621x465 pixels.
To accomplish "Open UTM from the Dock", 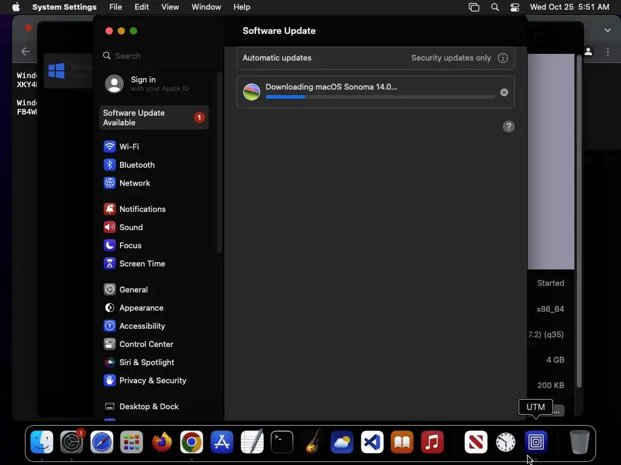I will pyautogui.click(x=536, y=442).
